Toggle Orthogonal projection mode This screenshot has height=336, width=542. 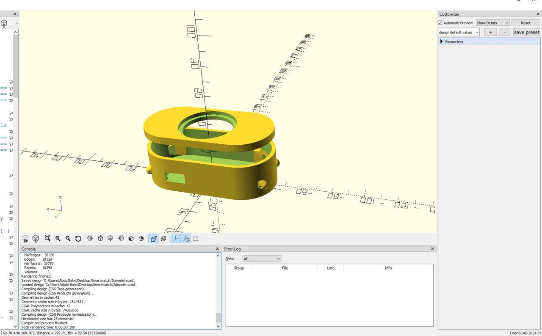click(163, 239)
